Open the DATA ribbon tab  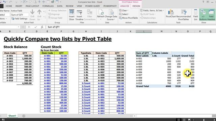coord(60,6)
